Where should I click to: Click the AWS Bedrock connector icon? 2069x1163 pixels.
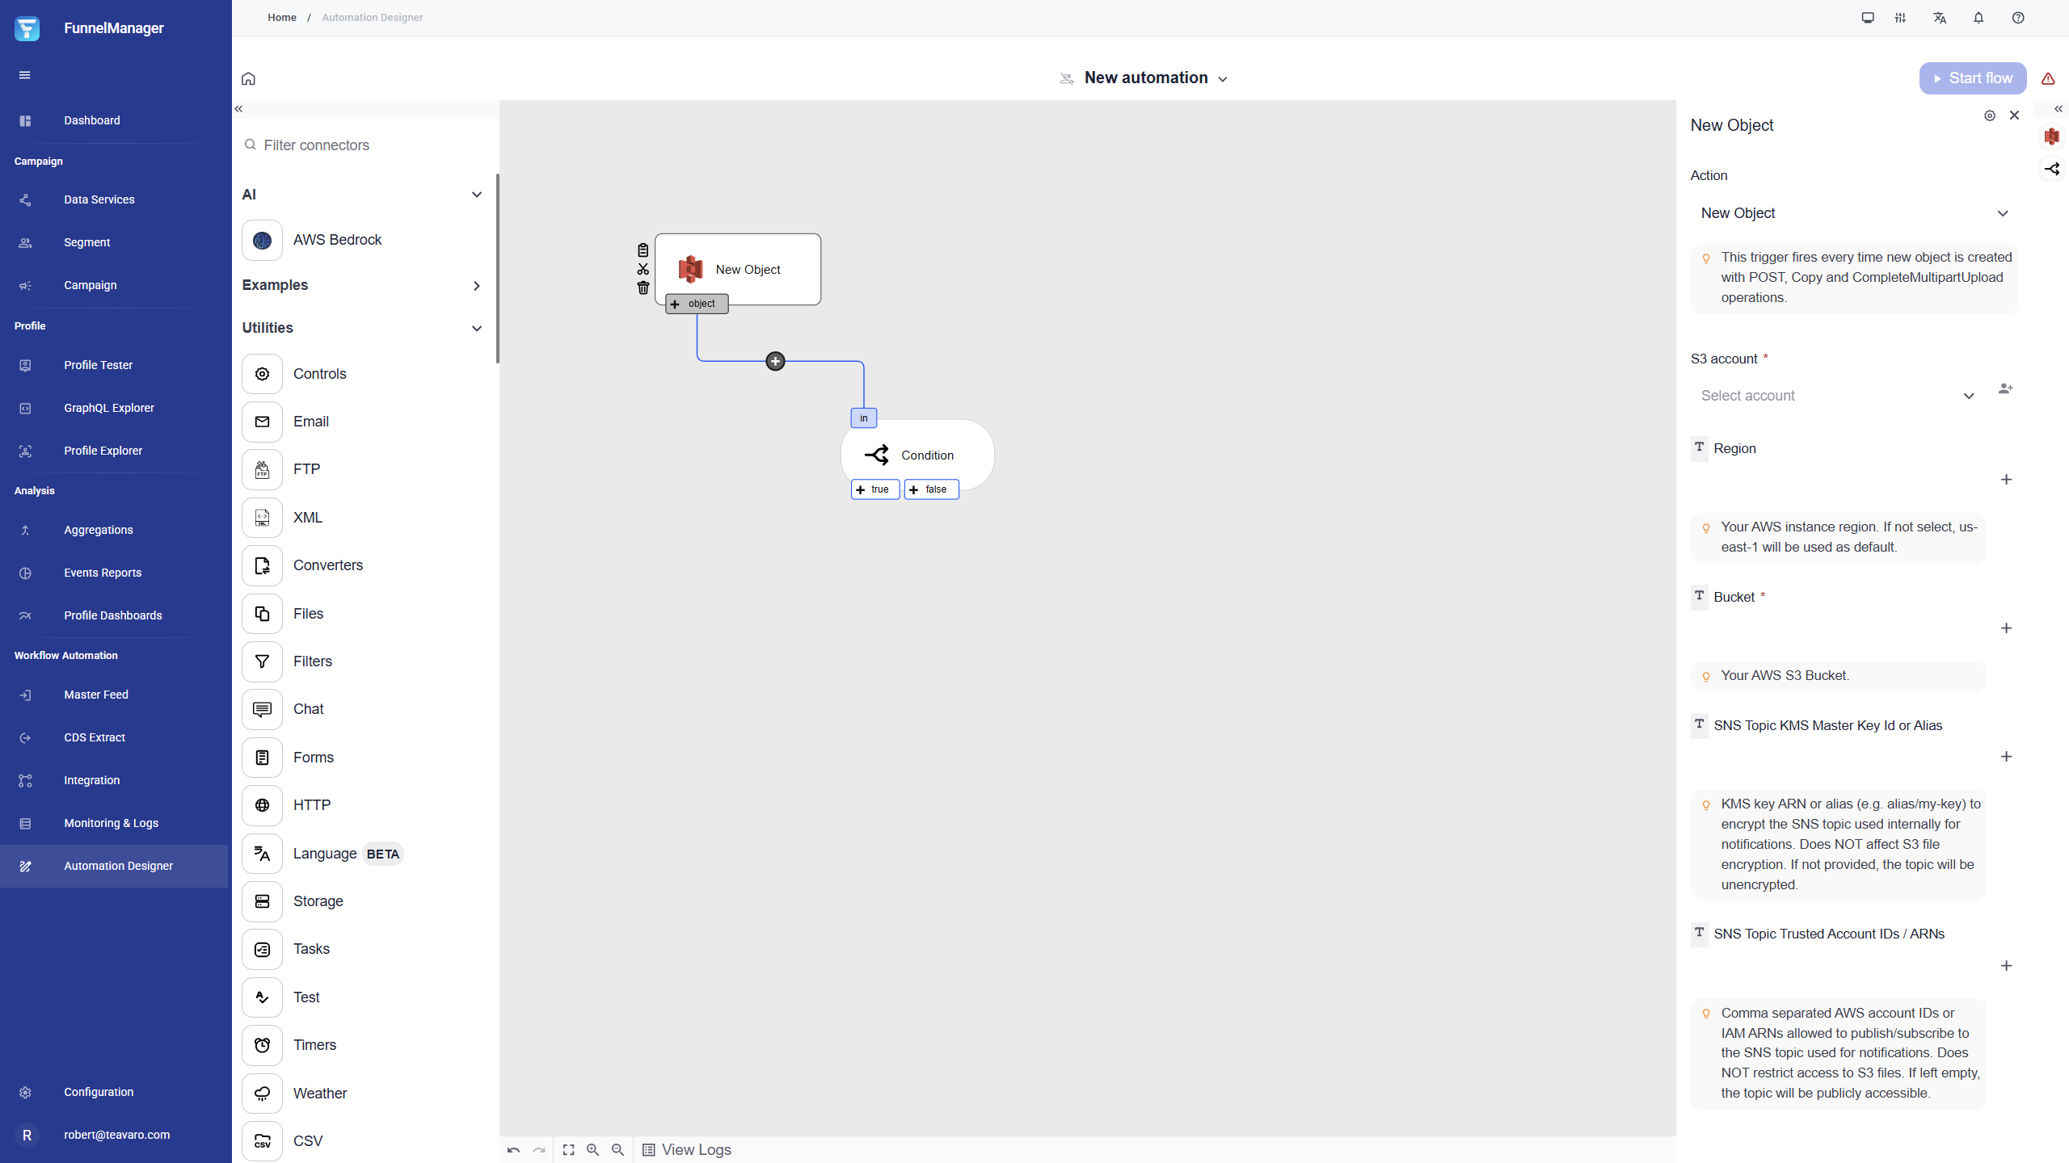[x=262, y=240]
